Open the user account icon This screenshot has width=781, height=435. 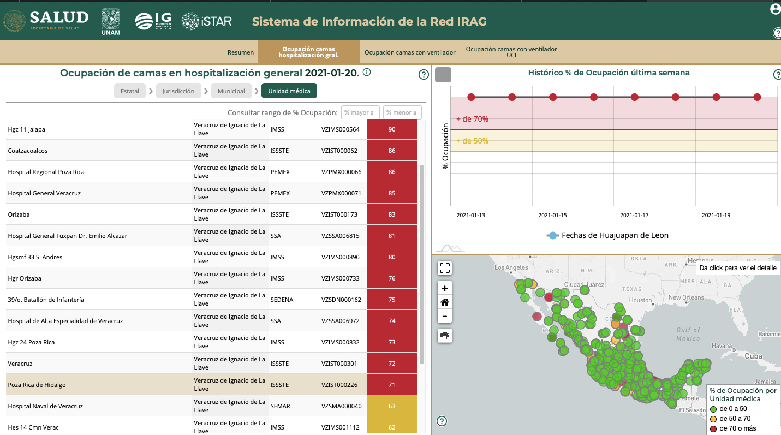click(776, 9)
